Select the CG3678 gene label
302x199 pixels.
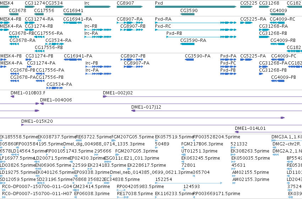[x=17, y=11]
